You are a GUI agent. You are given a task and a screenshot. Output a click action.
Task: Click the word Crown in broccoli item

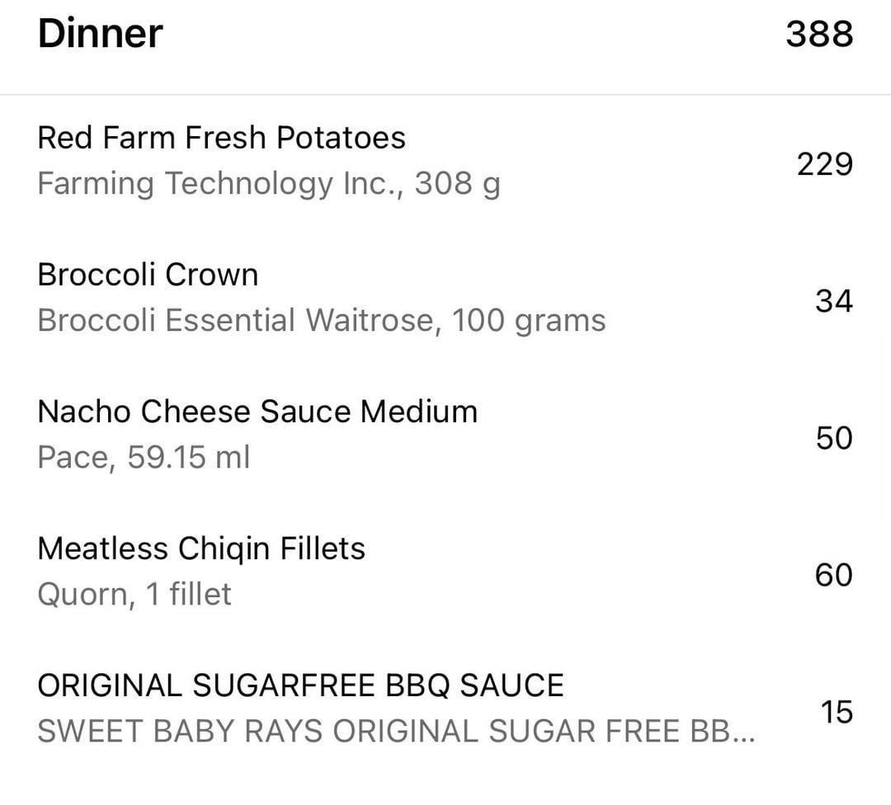pyautogui.click(x=212, y=275)
